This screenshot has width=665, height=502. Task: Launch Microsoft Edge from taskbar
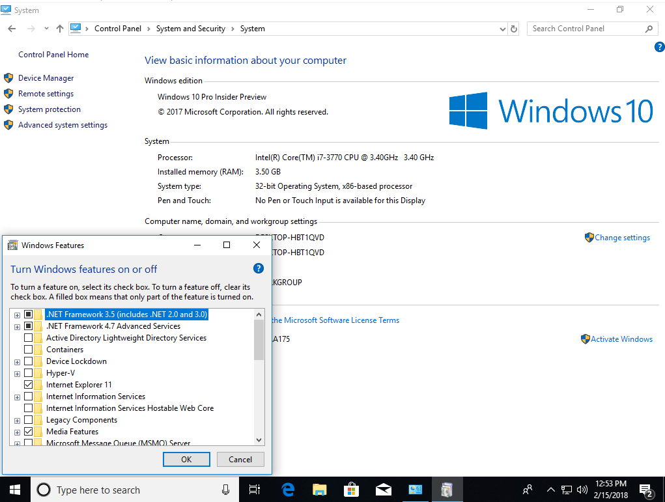point(288,490)
